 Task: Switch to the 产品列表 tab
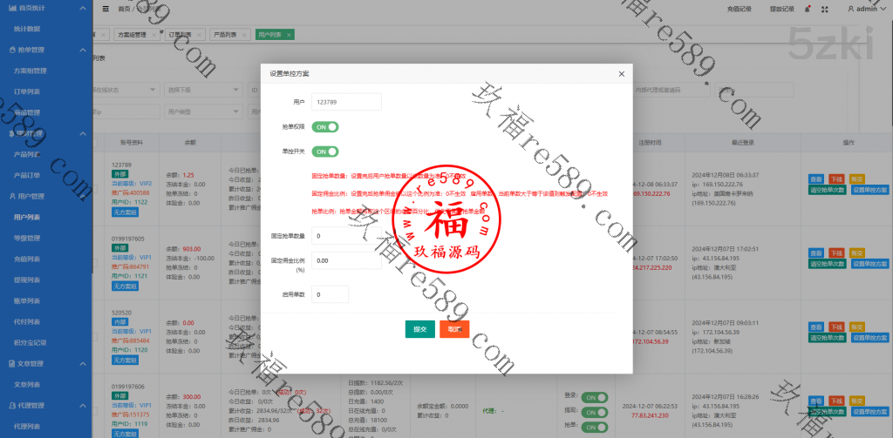pos(224,34)
